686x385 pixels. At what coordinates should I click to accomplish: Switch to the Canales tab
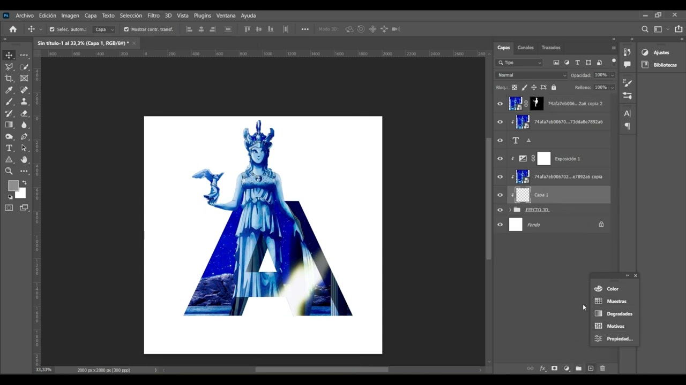[525, 48]
